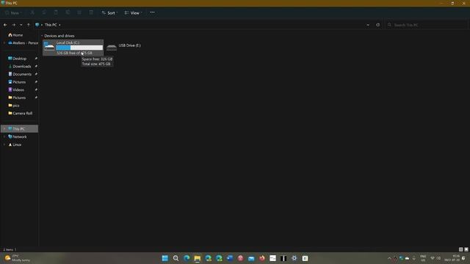Click the pin icon next to Documents
Image resolution: width=470 pixels, height=264 pixels.
click(36, 74)
